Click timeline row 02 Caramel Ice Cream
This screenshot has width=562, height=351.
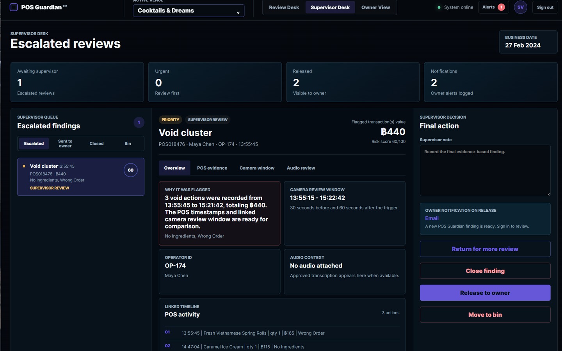tap(282, 347)
